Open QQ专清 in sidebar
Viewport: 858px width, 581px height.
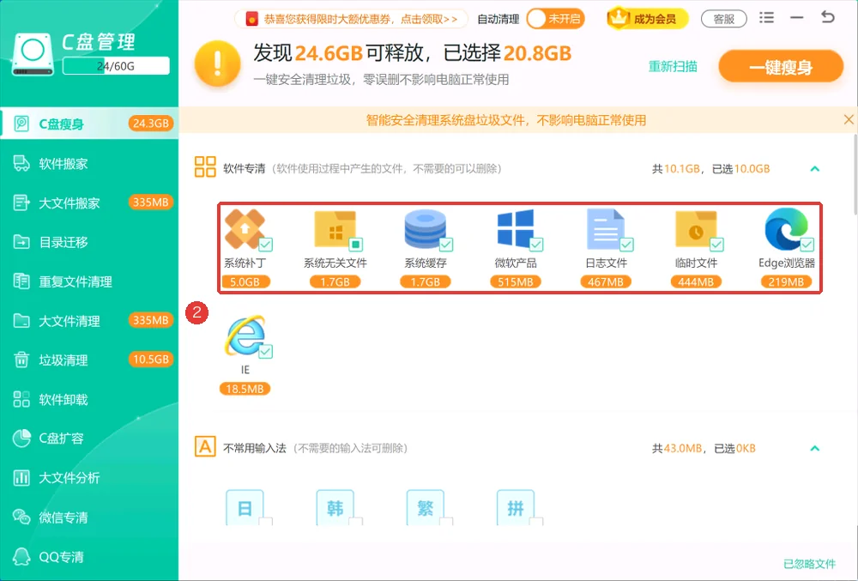[x=89, y=557]
